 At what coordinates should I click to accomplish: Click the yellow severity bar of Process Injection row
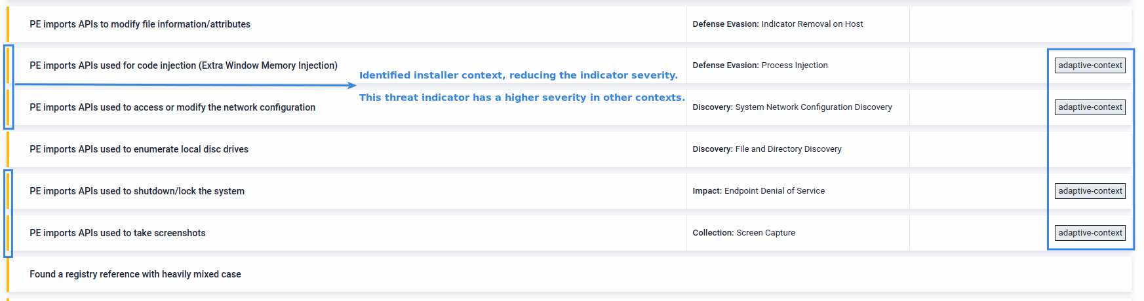tap(8, 65)
